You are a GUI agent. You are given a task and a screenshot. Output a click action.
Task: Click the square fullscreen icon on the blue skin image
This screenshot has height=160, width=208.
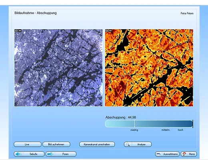(16, 31)
